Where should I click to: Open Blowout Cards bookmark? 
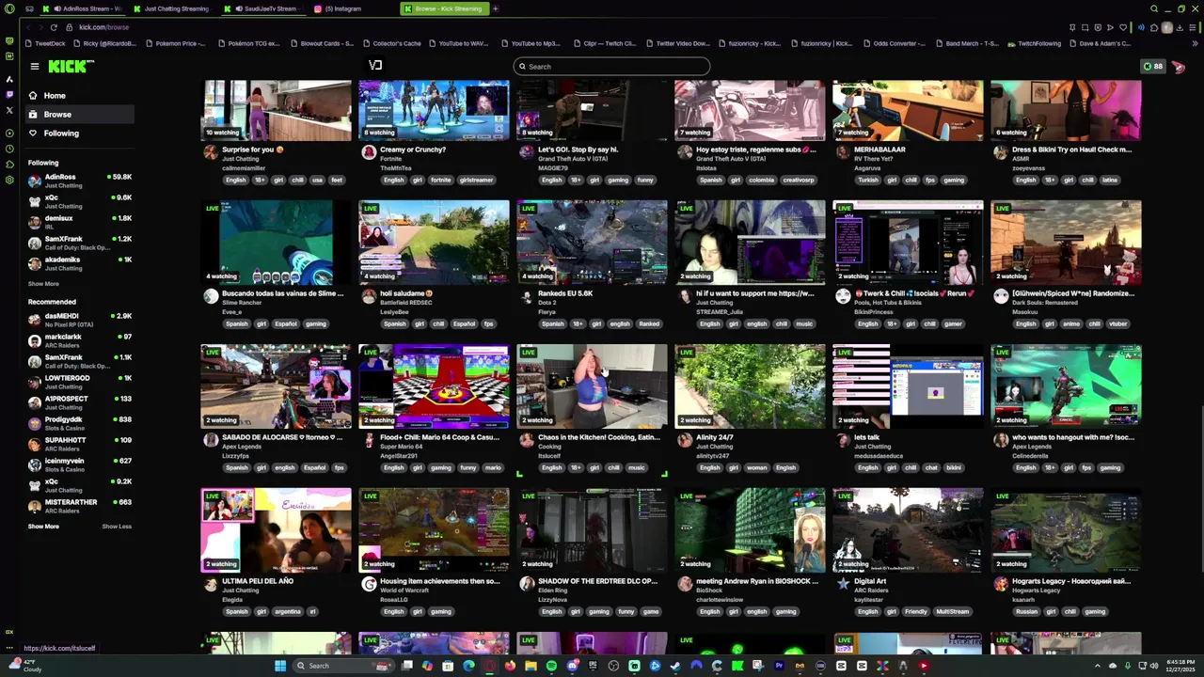pyautogui.click(x=322, y=43)
